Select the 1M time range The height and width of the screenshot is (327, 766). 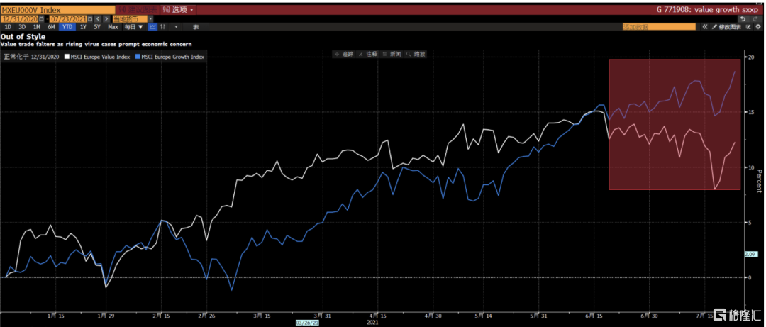point(37,27)
